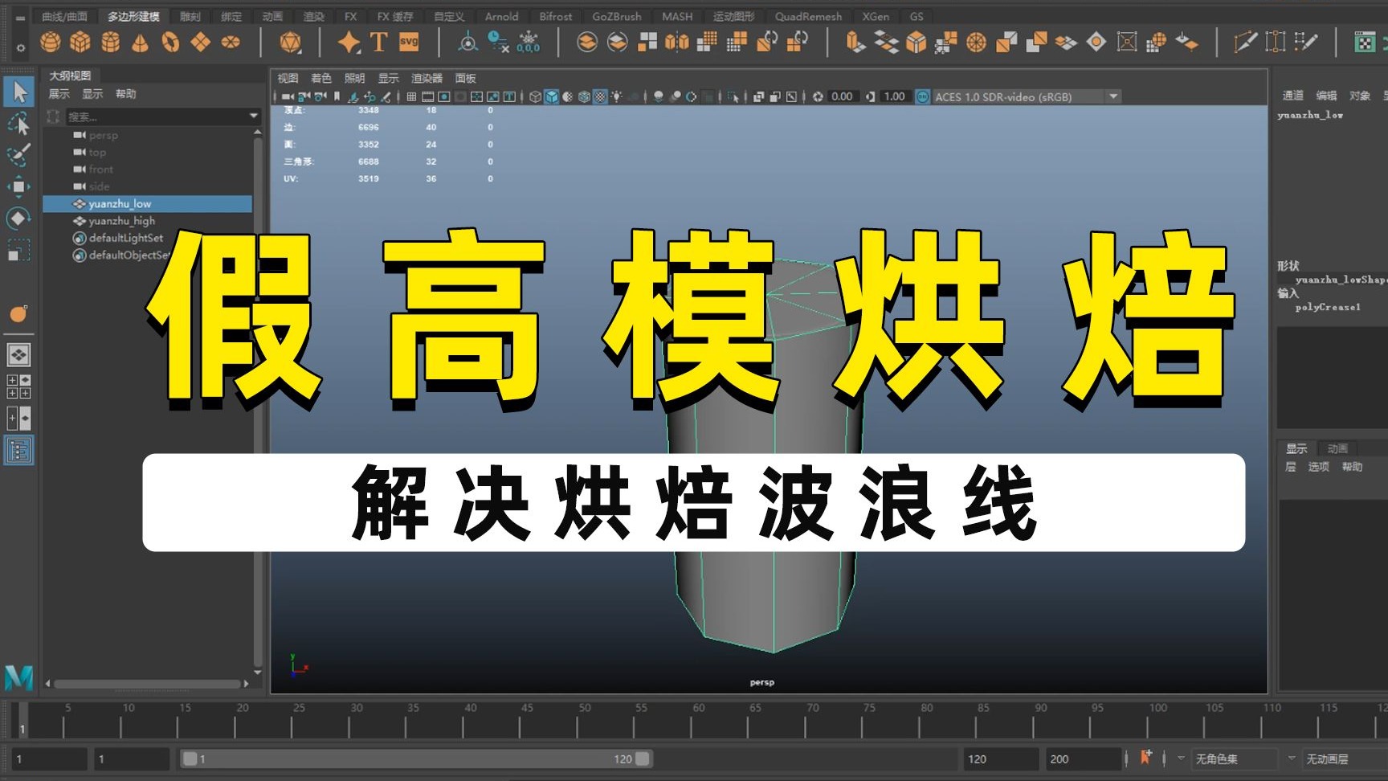Create a polygon cylinder from the toolbar

(x=111, y=42)
